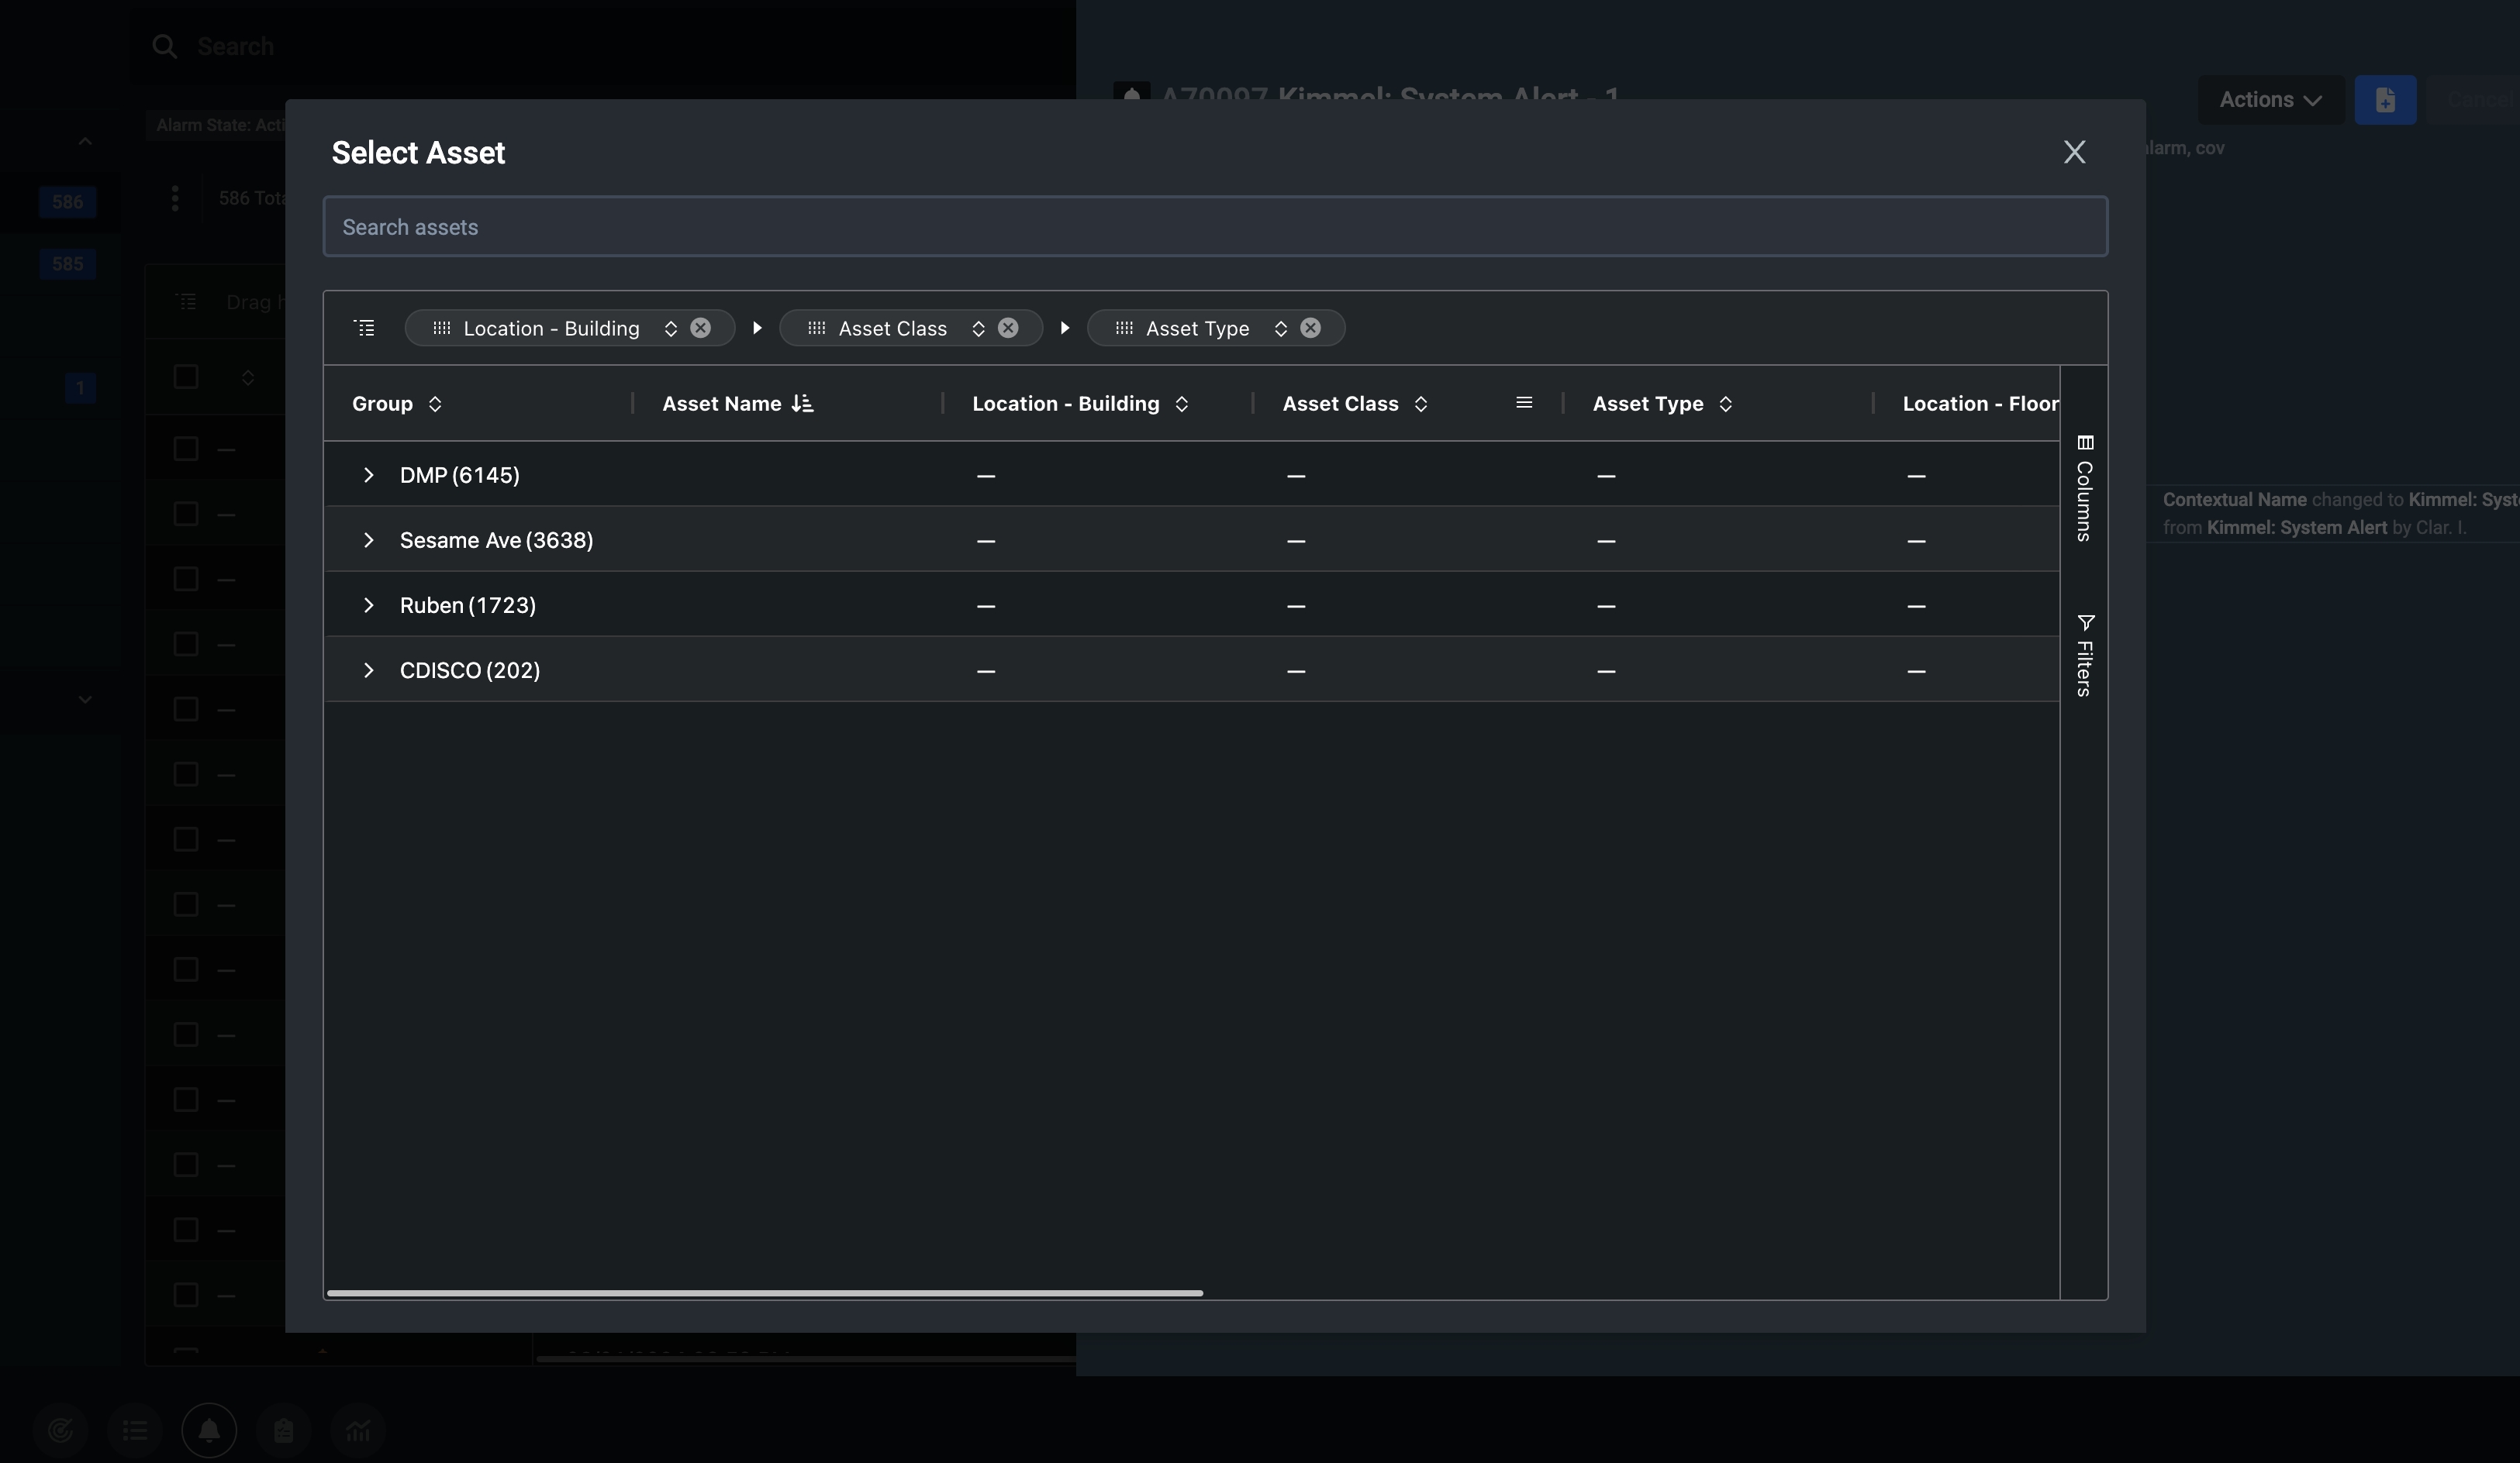Expand the Ruben (1723) group row
This screenshot has width=2520, height=1463.
[368, 604]
